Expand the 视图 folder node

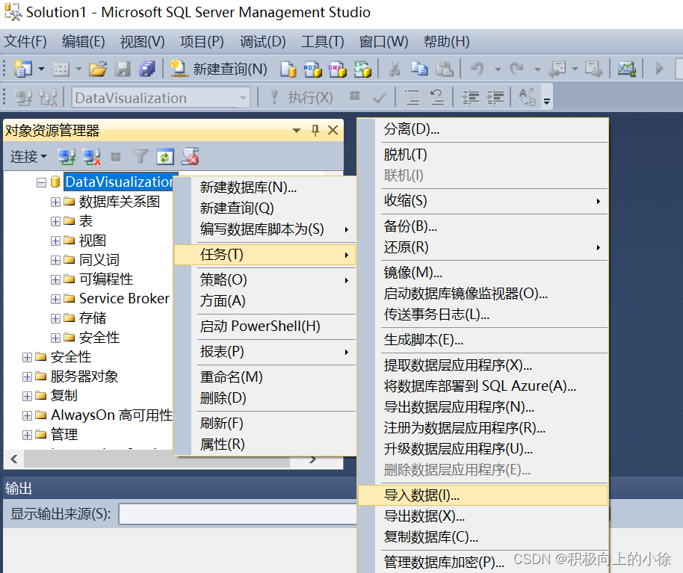click(55, 241)
